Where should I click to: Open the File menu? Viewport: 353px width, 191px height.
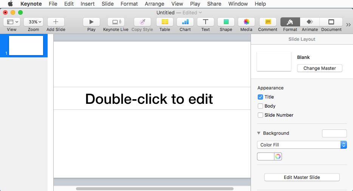click(53, 4)
